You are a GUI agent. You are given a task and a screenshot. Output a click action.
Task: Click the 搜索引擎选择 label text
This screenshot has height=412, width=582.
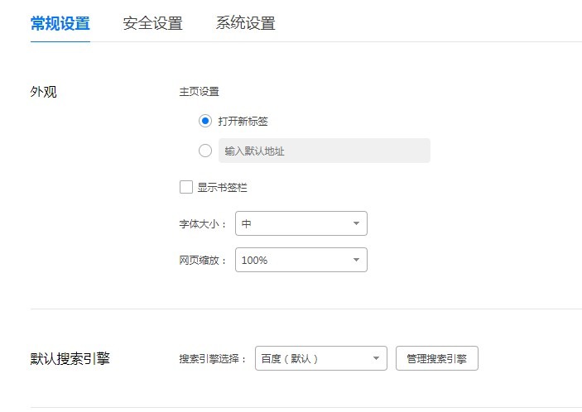[x=209, y=358]
